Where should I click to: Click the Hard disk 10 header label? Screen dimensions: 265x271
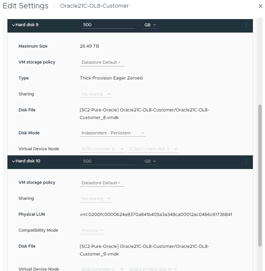pos(28,161)
